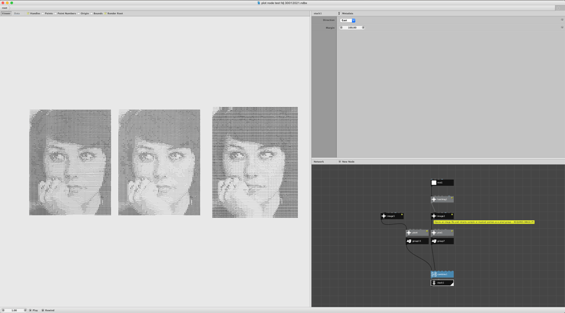Screen dimensions: 565x313
Task: Click the plot1 node icon
Action: point(434,233)
